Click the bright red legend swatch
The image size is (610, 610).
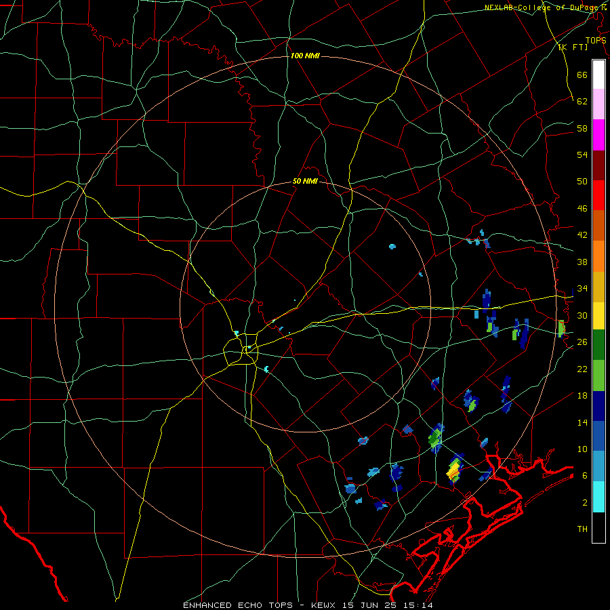point(598,195)
